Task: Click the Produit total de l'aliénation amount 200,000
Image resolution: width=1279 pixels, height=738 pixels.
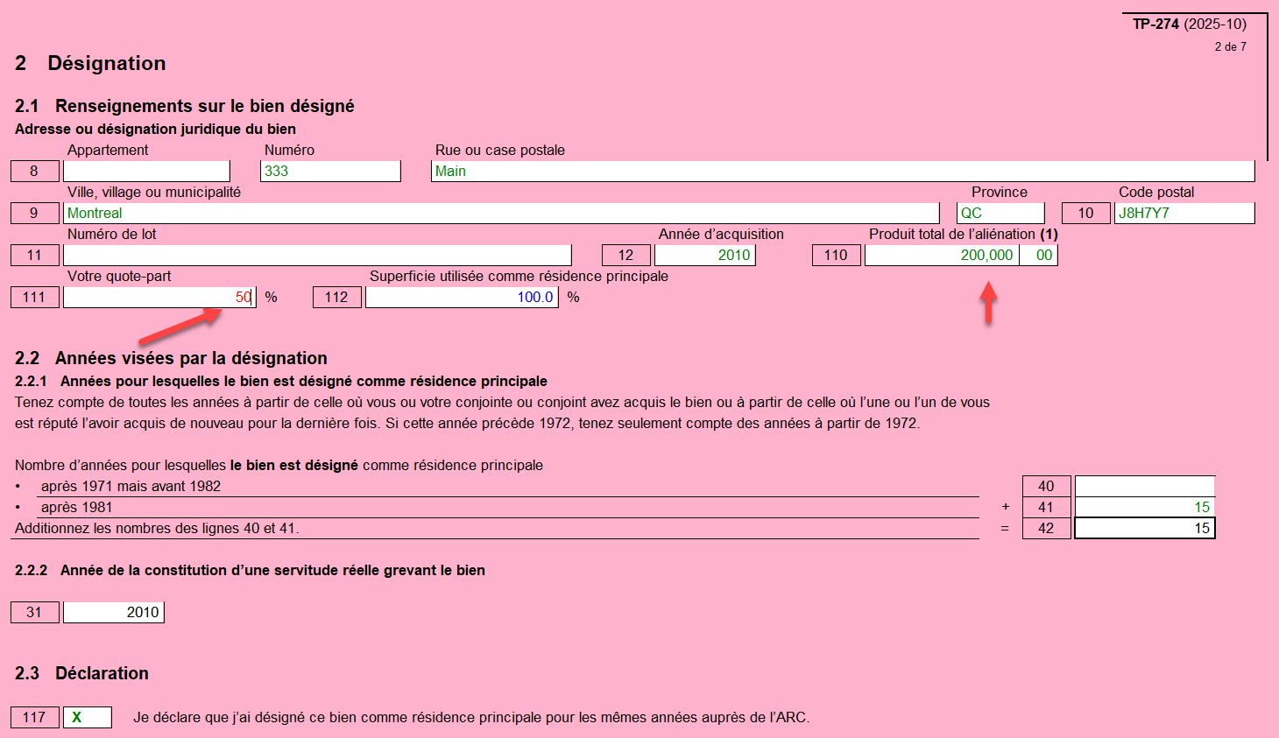Action: [x=941, y=255]
